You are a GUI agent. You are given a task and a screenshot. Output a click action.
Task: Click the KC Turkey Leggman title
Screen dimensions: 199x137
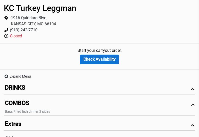[x=40, y=8]
